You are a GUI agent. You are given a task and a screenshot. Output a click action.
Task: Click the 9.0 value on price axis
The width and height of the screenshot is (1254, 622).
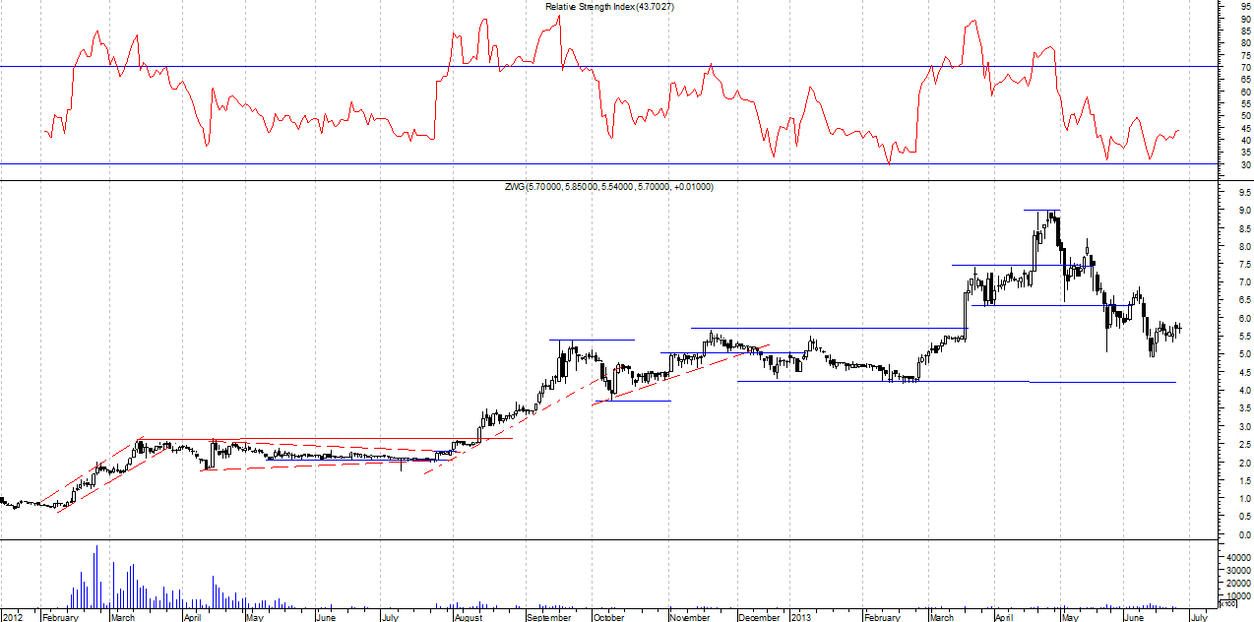coord(1244,211)
